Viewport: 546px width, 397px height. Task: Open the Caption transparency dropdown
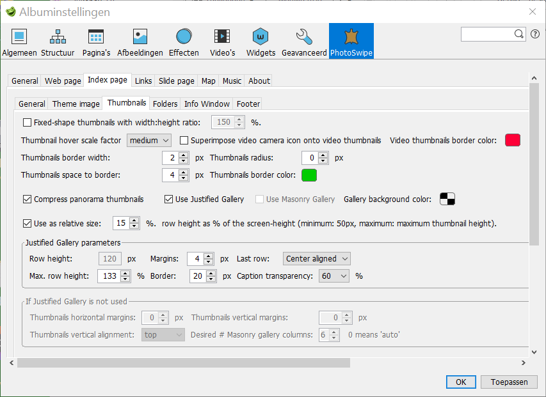[335, 276]
